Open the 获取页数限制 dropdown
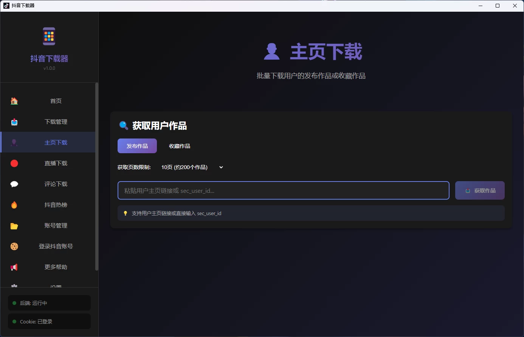 192,167
